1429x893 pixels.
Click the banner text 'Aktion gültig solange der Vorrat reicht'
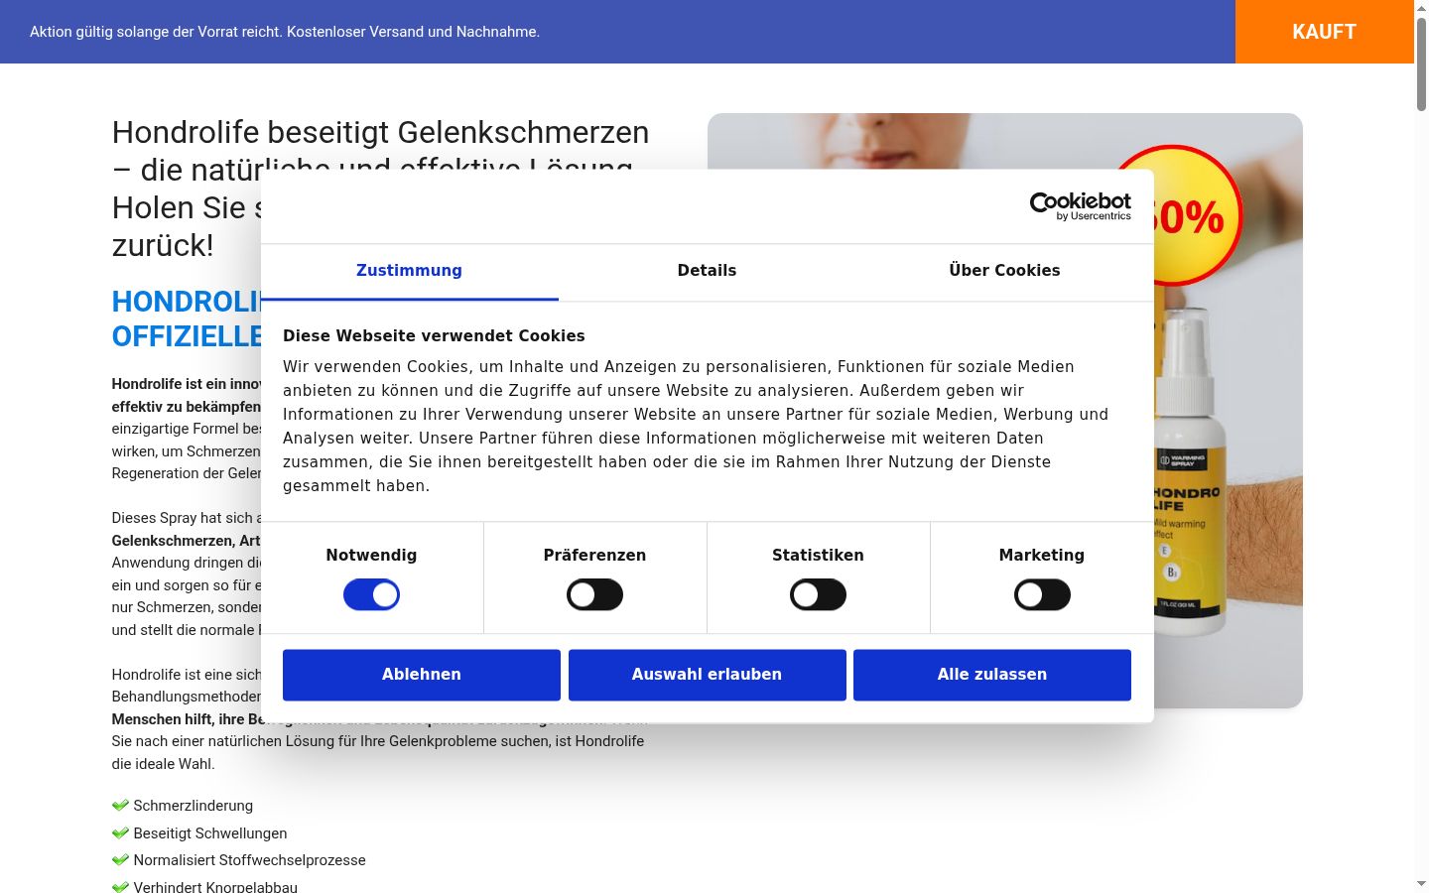tap(156, 32)
